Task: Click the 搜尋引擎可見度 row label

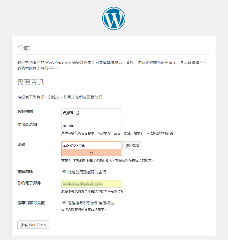Action: pos(31,203)
